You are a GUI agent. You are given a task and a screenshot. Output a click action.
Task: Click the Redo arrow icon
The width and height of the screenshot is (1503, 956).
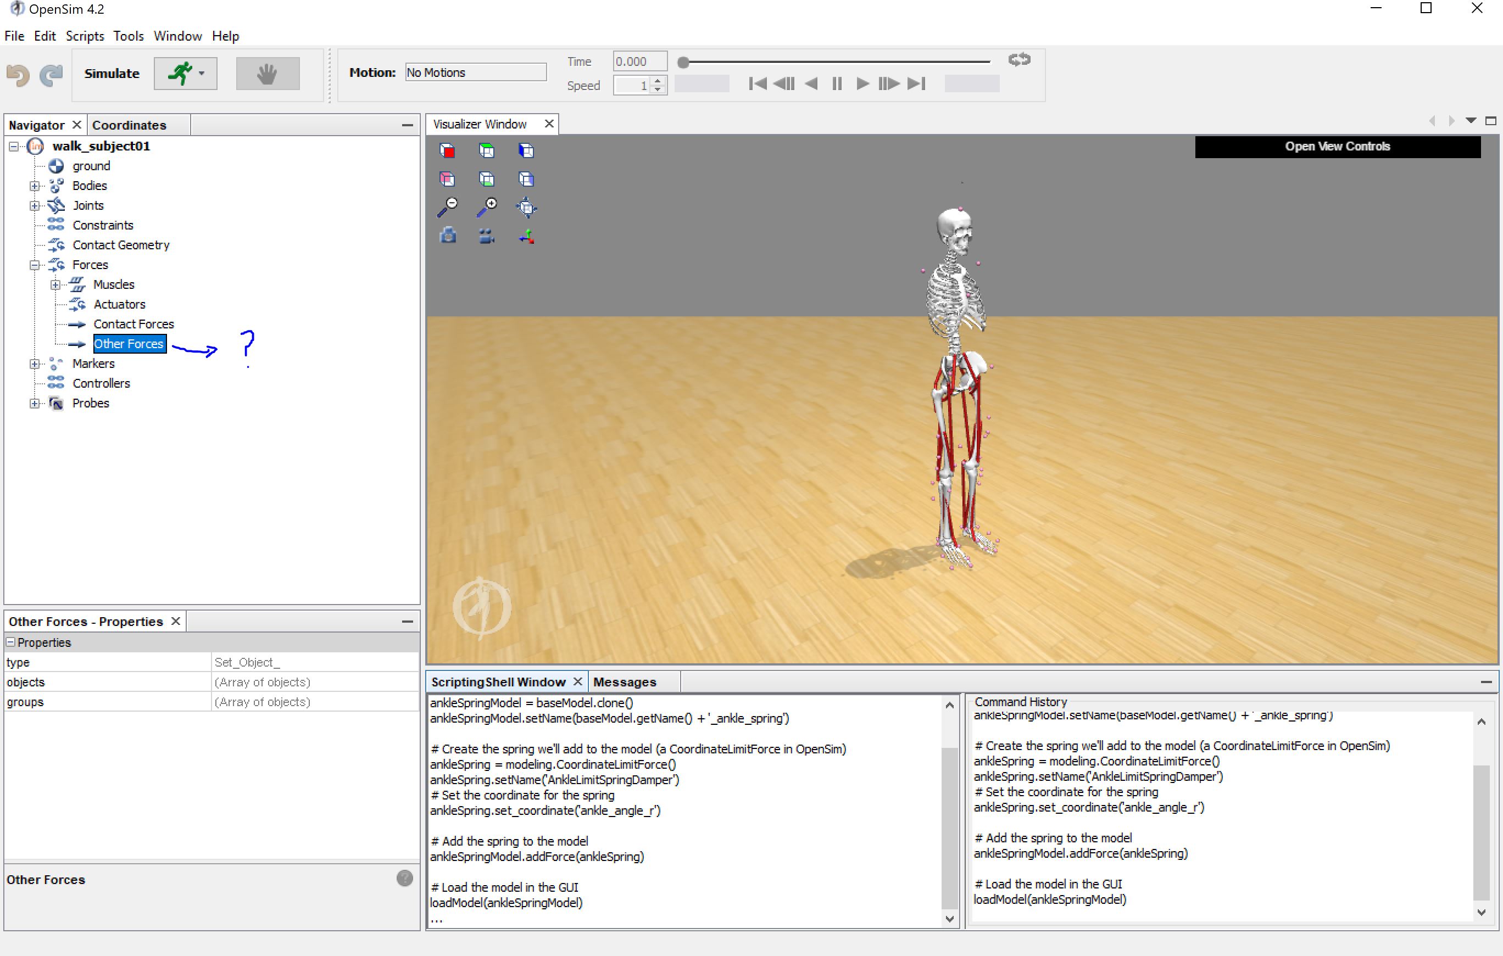51,75
